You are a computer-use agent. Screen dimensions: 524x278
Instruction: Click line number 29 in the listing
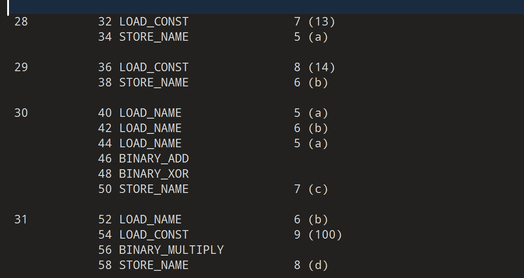[21, 67]
